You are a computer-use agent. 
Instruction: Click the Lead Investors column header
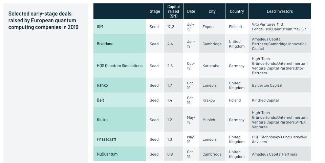(x=280, y=11)
